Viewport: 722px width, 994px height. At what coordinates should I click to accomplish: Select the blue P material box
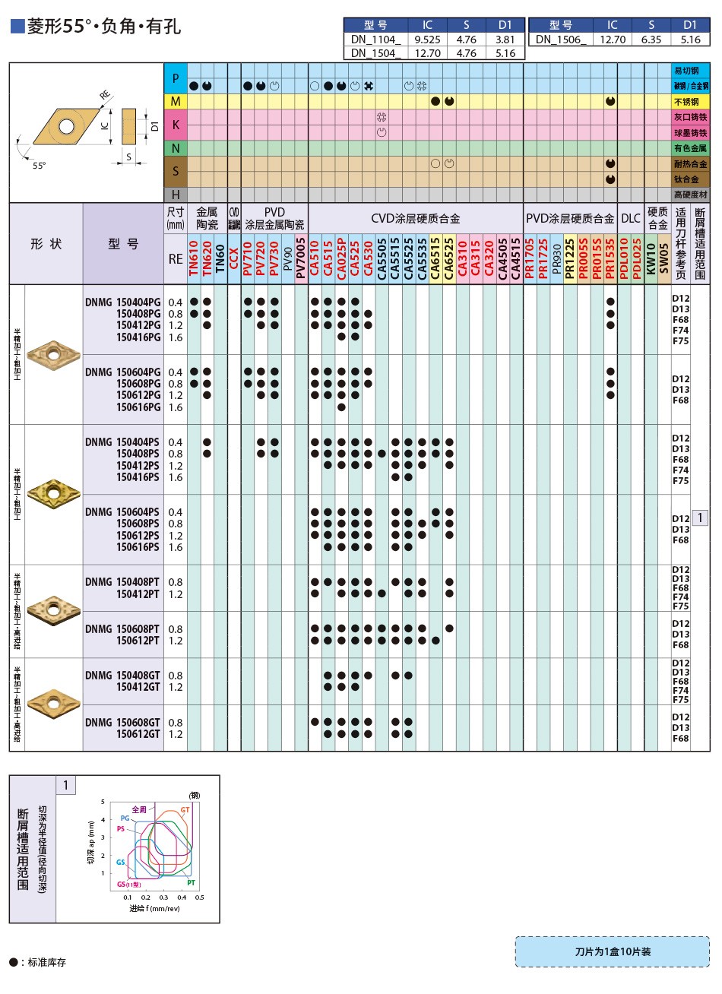click(176, 78)
